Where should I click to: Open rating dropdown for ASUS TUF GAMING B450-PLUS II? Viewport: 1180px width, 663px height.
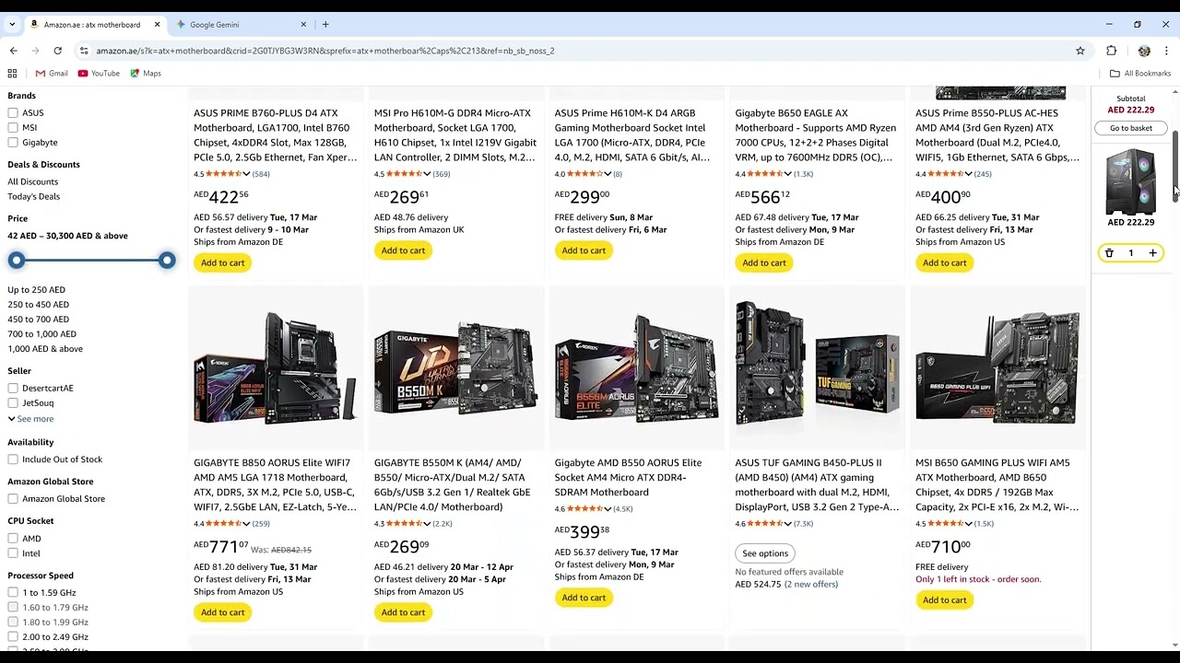click(x=787, y=524)
